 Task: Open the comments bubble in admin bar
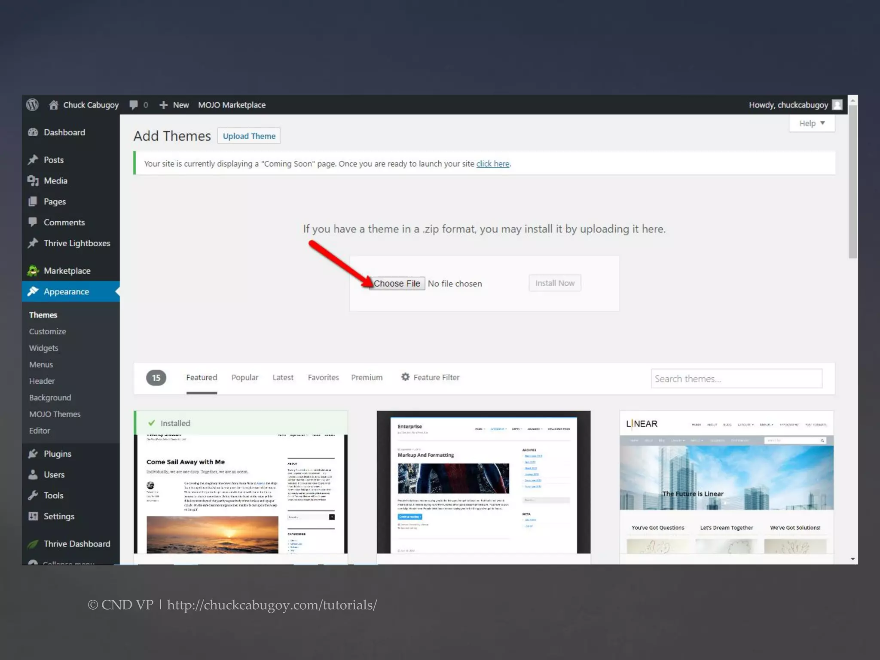(134, 105)
